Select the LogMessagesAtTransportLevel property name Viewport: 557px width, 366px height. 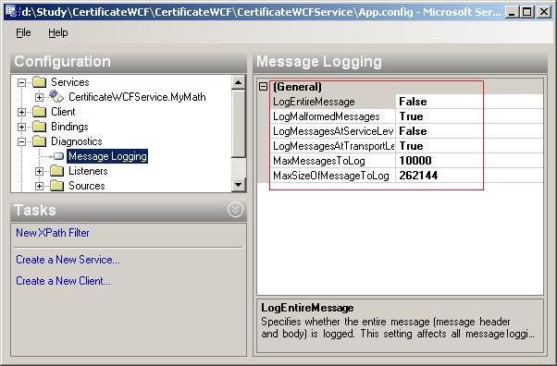(x=333, y=146)
